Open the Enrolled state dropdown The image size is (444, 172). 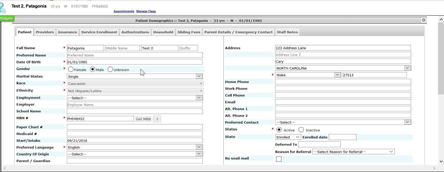[288, 137]
